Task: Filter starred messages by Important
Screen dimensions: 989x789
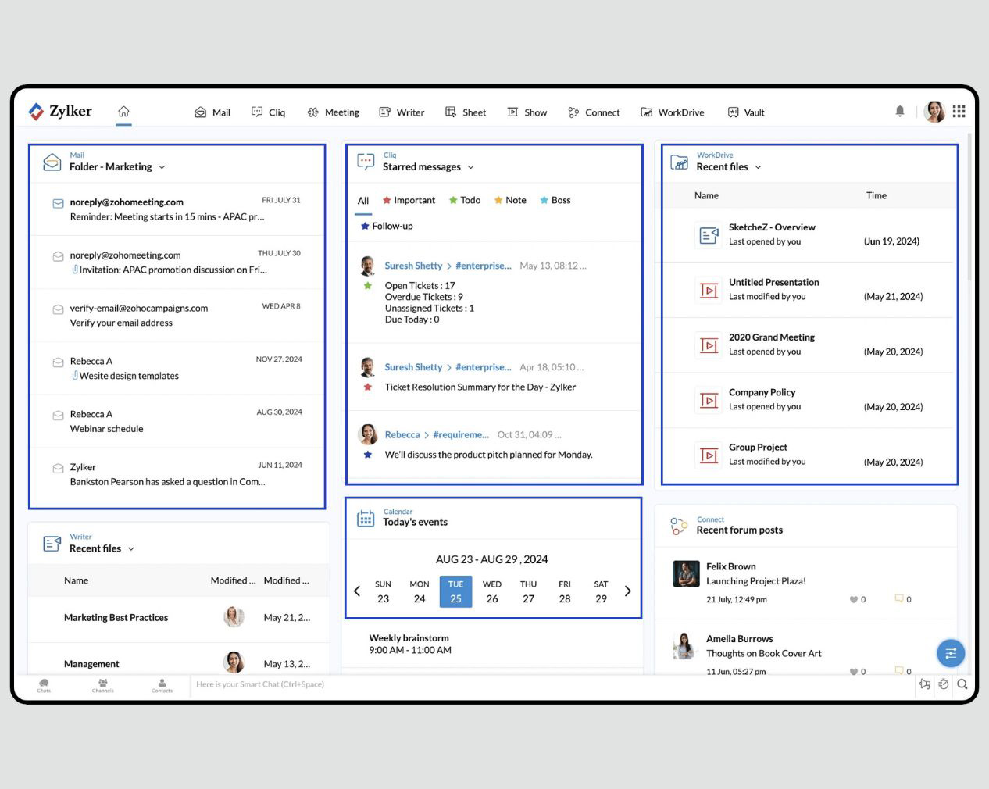Action: [409, 200]
